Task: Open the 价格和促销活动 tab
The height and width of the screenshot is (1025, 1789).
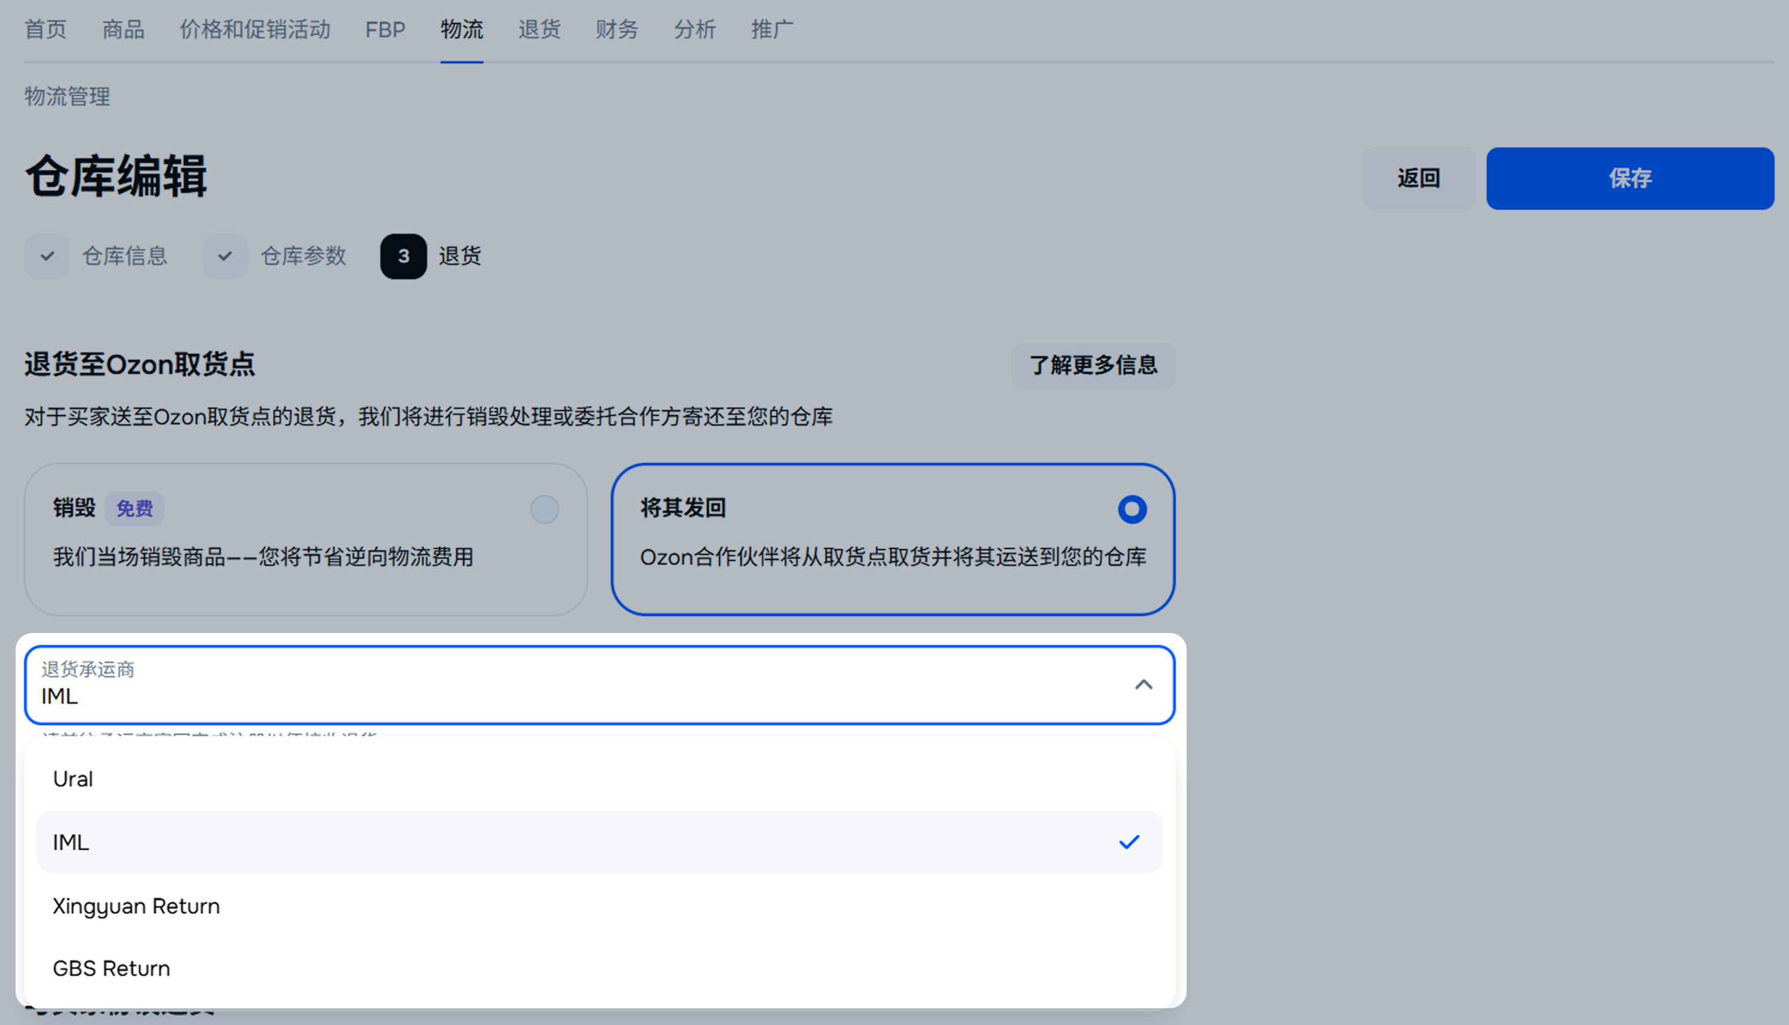Action: (255, 29)
